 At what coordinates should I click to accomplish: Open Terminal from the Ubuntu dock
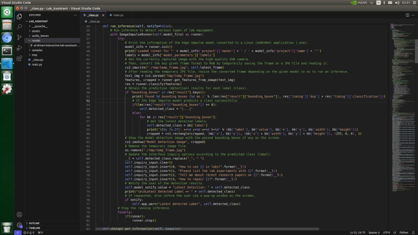[7, 51]
